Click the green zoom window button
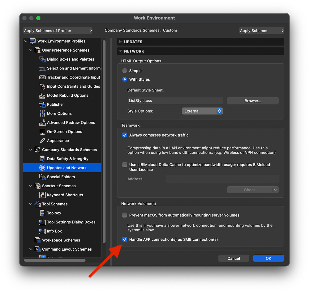Screen dimensions: 309x292 point(38,18)
